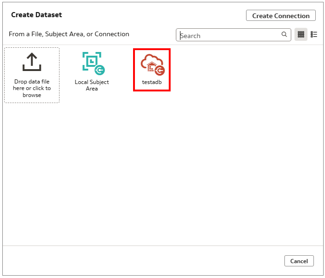
Task: Click the 'Create Dataset' dialog title
Action: pos(37,15)
